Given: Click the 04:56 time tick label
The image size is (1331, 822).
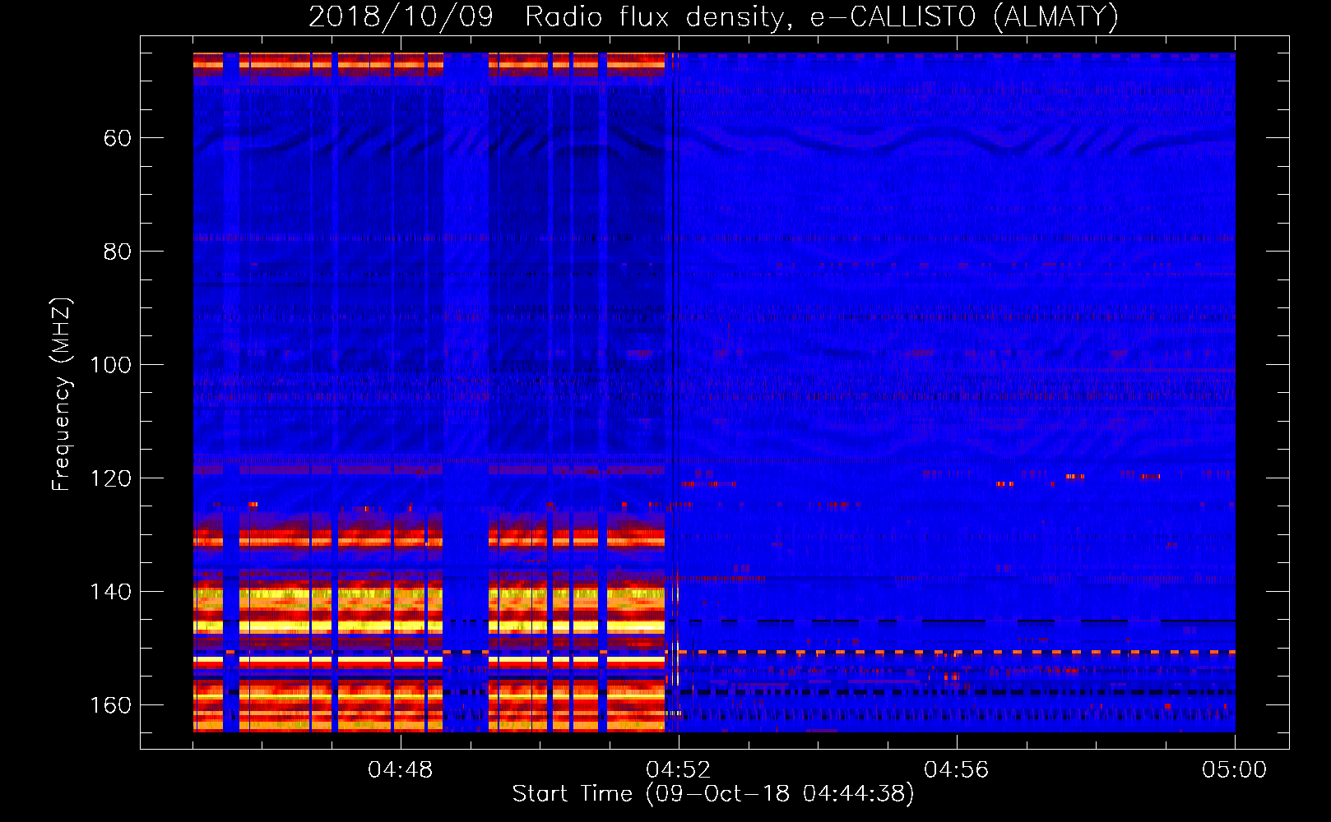Looking at the screenshot, I should tap(957, 770).
